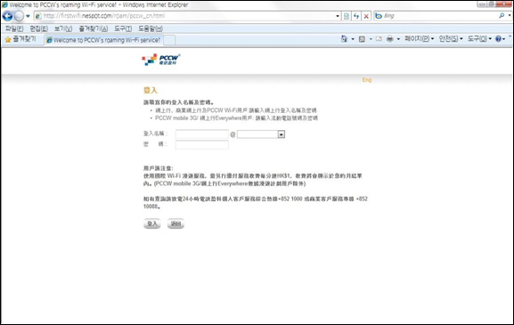The image size is (514, 325).
Task: Click the Forward arrow navigation button
Action: click(x=19, y=16)
